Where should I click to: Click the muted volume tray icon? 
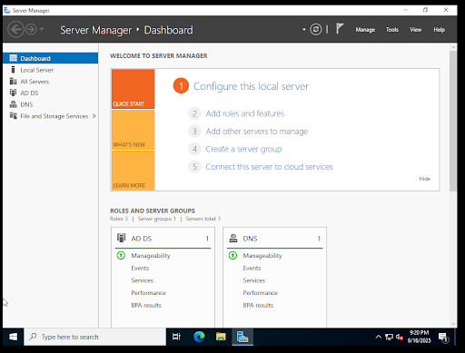coord(400,337)
